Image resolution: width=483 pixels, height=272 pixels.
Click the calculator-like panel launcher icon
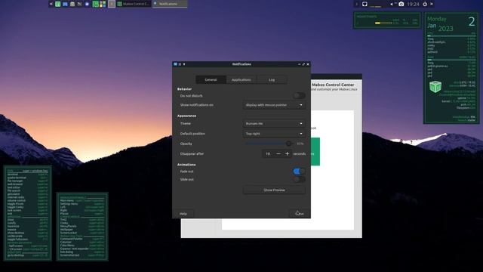pos(72,4)
